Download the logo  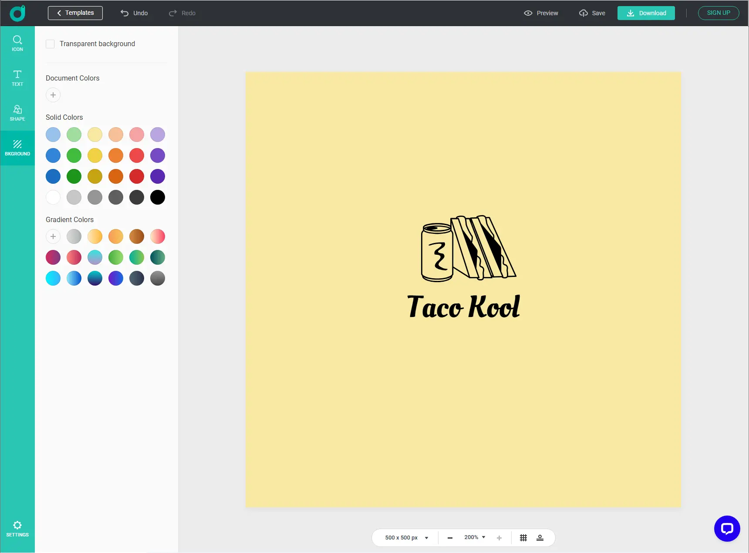pyautogui.click(x=646, y=13)
